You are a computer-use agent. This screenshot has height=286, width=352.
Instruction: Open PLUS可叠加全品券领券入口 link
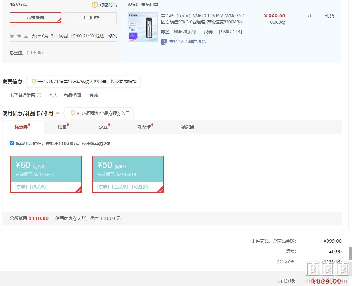[103, 113]
